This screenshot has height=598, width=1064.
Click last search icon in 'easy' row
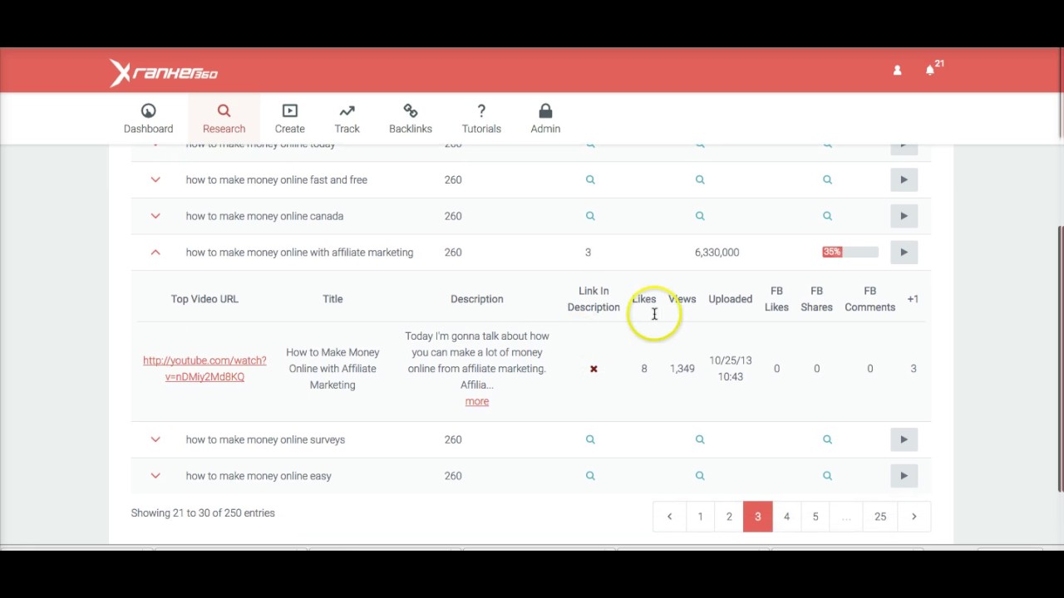coord(827,476)
